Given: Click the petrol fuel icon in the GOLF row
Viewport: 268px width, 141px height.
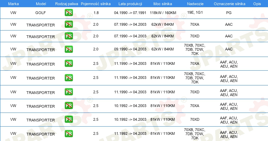Looking at the screenshot, I should [x=69, y=12].
